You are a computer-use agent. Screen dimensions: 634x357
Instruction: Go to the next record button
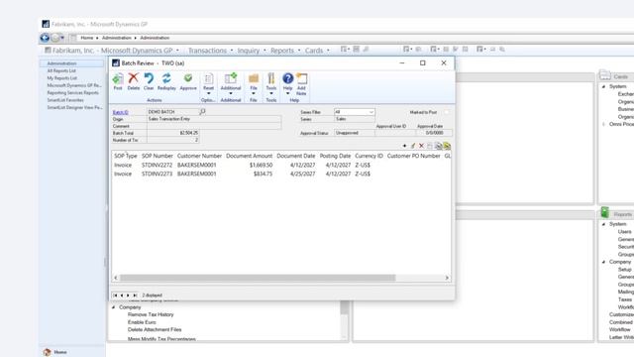128,296
